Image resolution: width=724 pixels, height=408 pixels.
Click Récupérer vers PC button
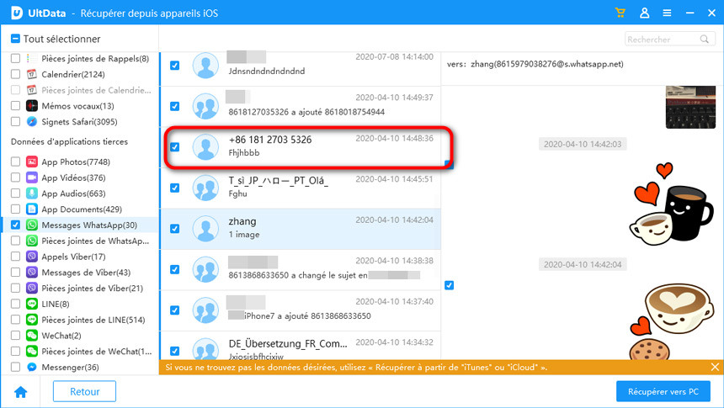pos(663,391)
